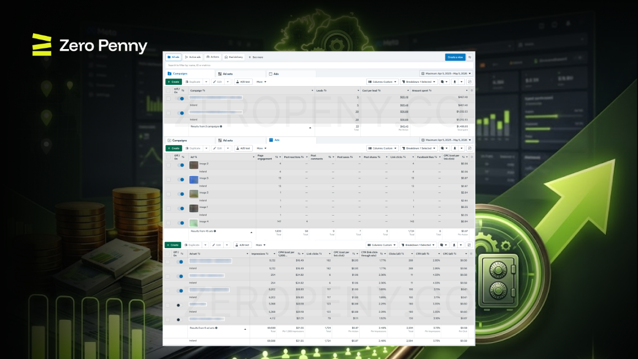
Task: Click the Edit pencil button in the Campaigns toolbar
Action: point(218,82)
